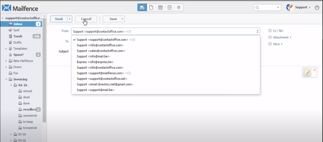Expand the Beta Mailfence folder
Image resolution: width=323 pixels, height=142 pixels.
tap(6, 61)
